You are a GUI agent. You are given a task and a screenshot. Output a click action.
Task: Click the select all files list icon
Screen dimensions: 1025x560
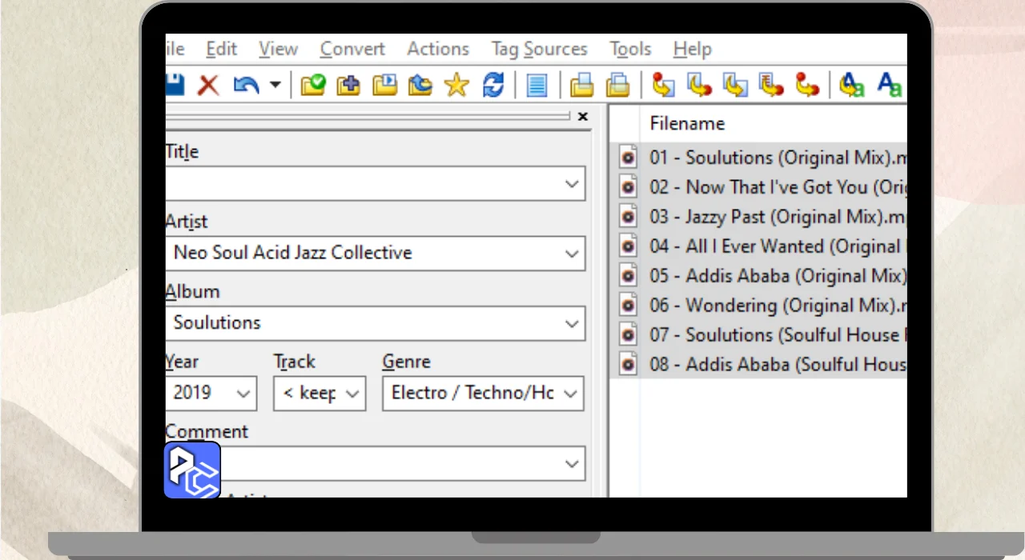[537, 85]
